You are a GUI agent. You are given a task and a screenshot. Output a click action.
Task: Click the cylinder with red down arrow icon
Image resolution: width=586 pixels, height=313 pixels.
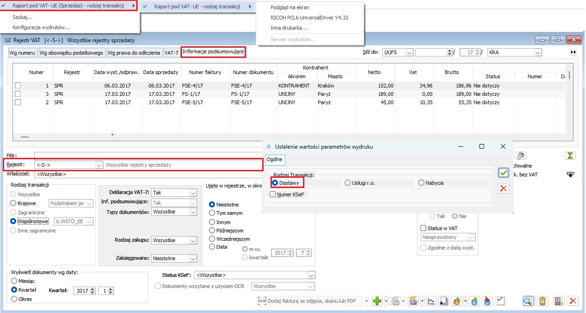tap(487, 301)
